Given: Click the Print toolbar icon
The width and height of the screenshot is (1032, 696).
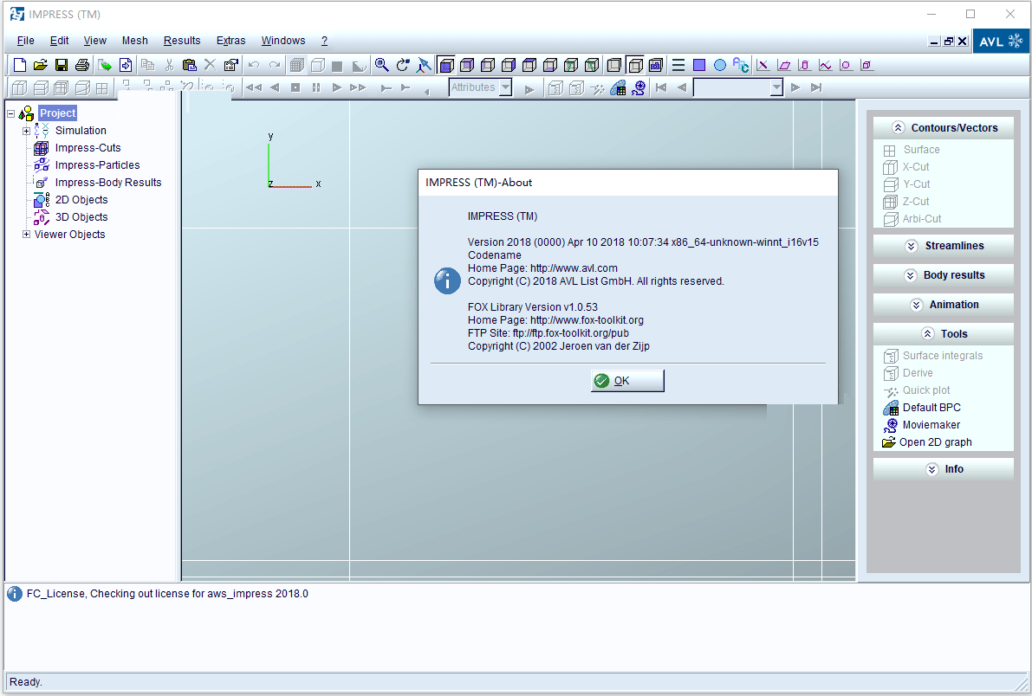Looking at the screenshot, I should pos(82,65).
